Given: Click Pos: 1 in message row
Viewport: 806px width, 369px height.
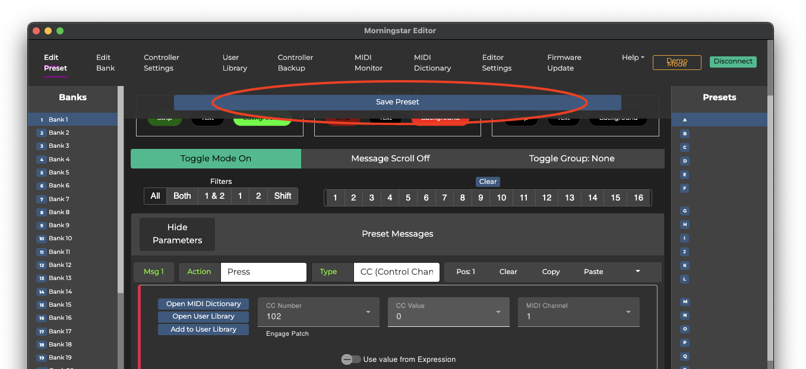Looking at the screenshot, I should click(x=466, y=272).
